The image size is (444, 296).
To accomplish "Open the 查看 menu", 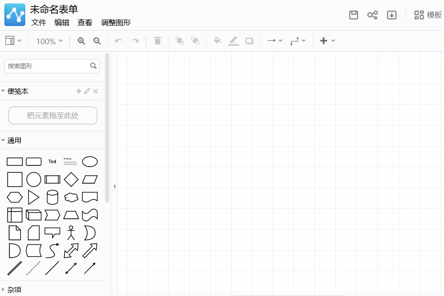I will [85, 23].
